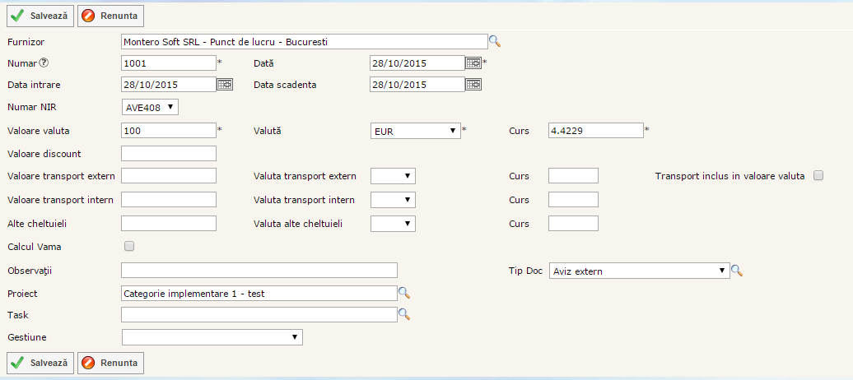The height and width of the screenshot is (380, 853).
Task: Open the calendar picker for Data intrare
Action: 225,84
